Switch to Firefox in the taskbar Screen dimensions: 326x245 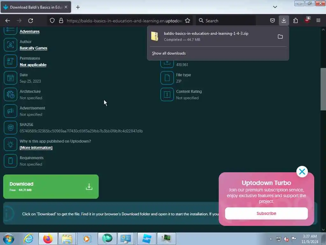pyautogui.click(x=48, y=239)
